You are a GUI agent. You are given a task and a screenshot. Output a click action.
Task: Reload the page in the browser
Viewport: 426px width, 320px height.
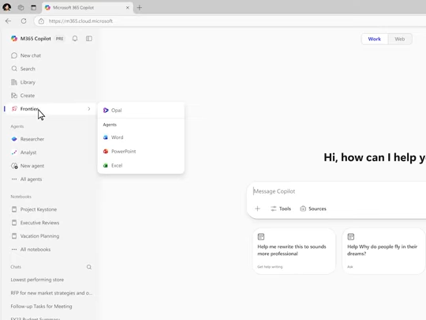(x=24, y=21)
